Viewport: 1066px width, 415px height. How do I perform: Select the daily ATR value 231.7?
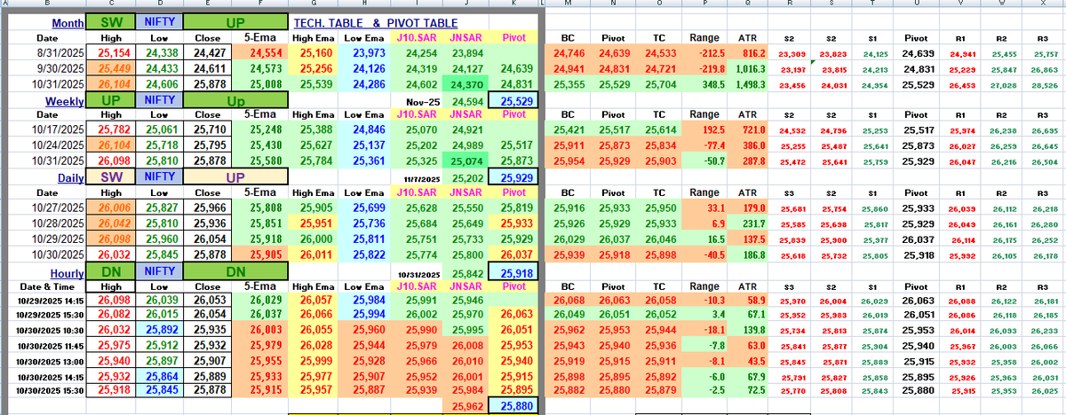tap(750, 222)
